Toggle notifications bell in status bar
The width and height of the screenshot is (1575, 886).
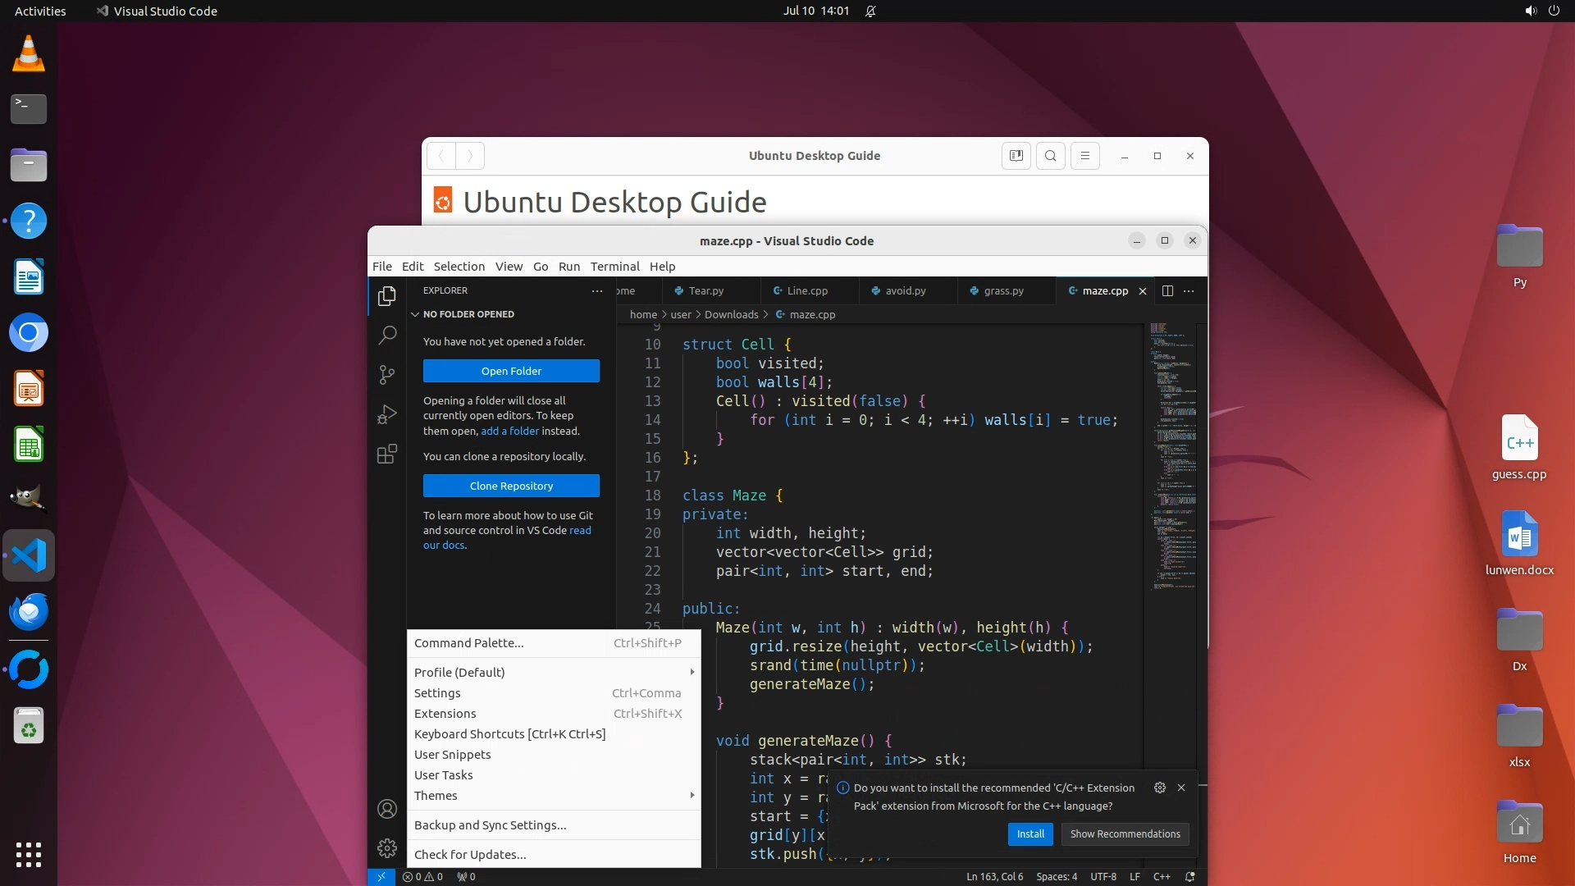tap(1189, 876)
